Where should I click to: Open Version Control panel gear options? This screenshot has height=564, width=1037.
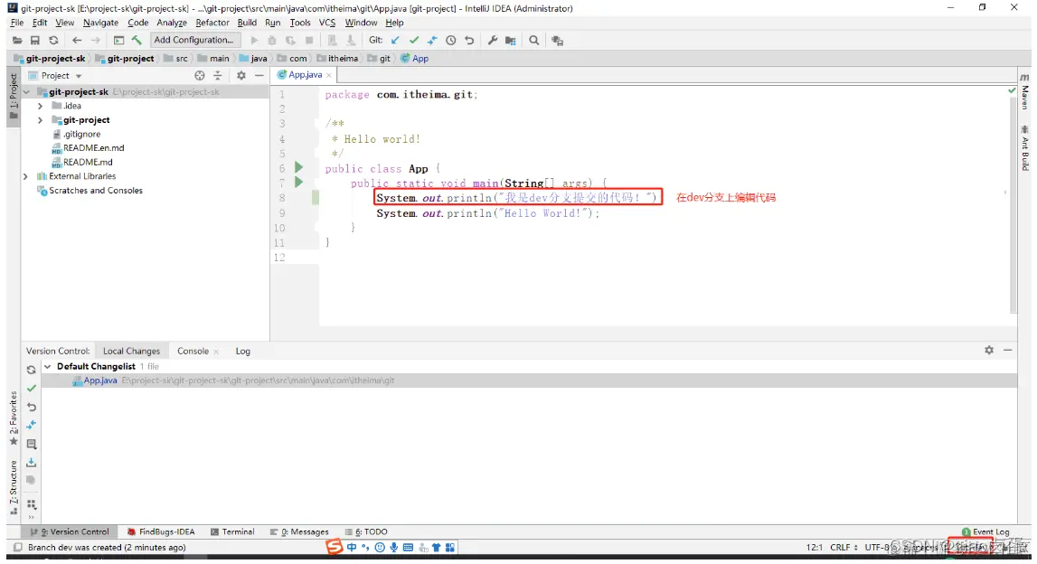[x=989, y=350]
